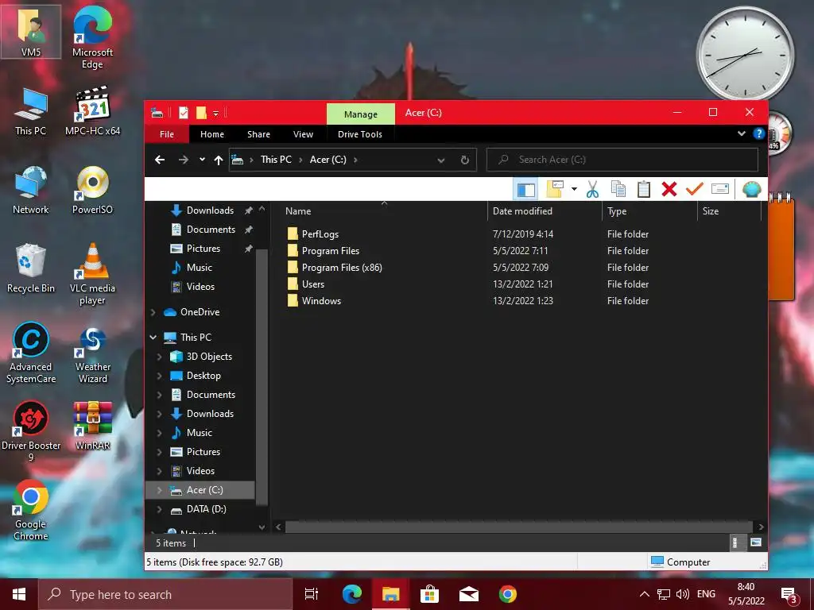Go forward with the right arrow

pos(184,160)
